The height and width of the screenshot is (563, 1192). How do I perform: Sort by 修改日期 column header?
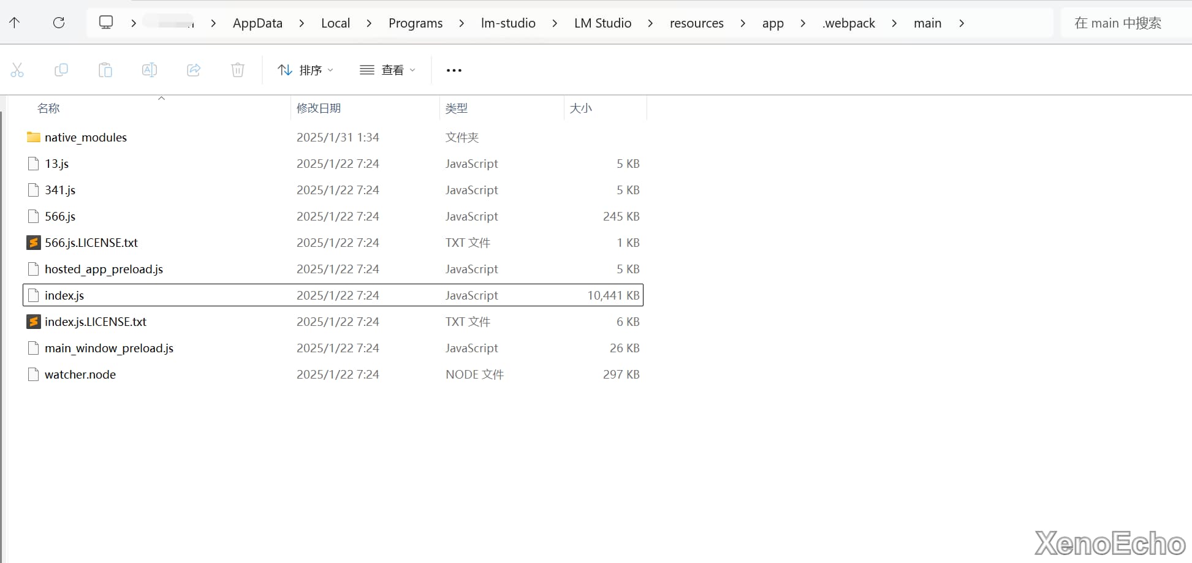pyautogui.click(x=319, y=108)
